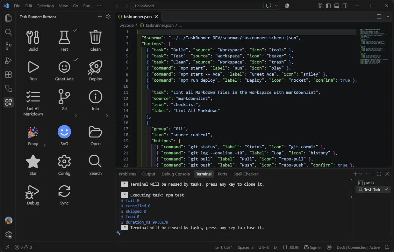Open the Selection menu
The height and width of the screenshot is (252, 394).
(46, 6)
